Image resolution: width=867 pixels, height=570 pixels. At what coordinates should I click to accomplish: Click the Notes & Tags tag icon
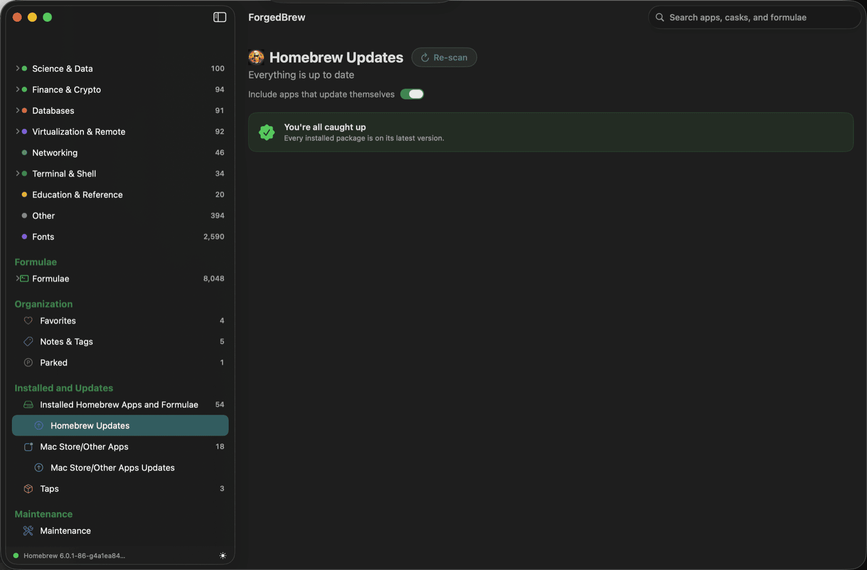point(28,341)
